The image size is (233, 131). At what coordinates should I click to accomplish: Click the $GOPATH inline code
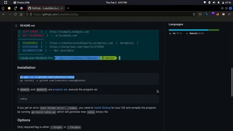[42, 90]
